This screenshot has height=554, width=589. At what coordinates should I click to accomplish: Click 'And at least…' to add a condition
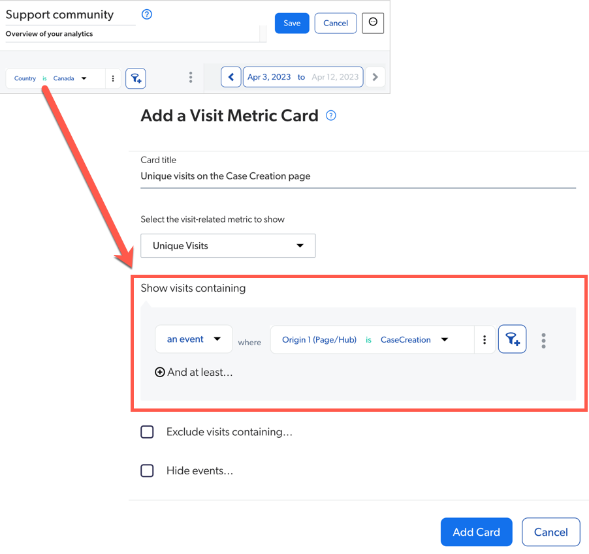click(193, 372)
